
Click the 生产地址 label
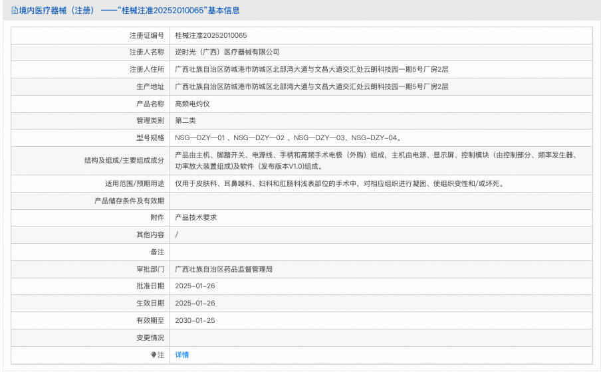coord(150,86)
